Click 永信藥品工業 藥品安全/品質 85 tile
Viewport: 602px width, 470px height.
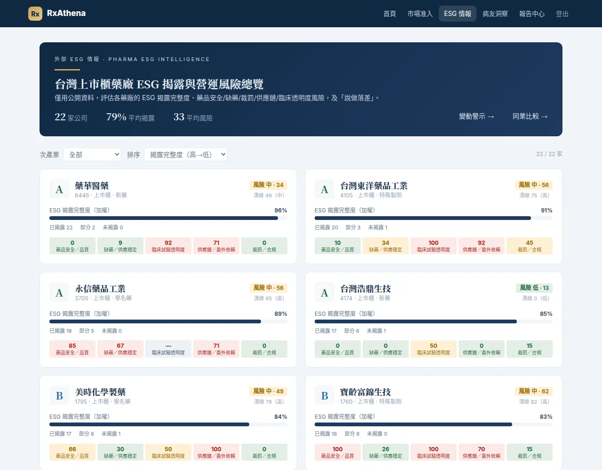(72, 349)
